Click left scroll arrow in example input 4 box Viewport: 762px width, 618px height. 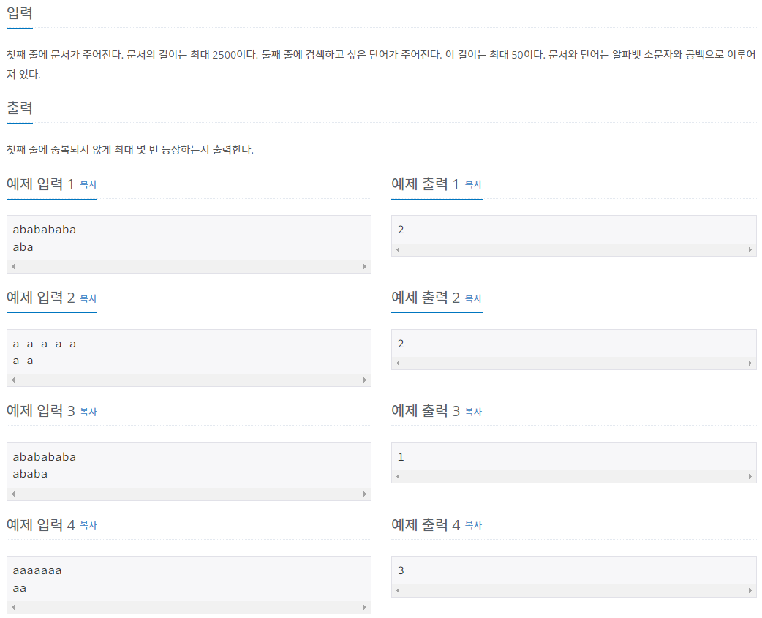click(13, 607)
